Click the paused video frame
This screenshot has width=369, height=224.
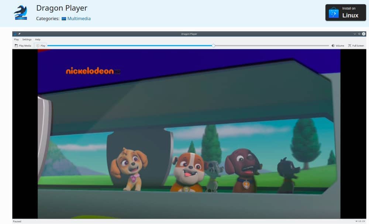pos(189,134)
